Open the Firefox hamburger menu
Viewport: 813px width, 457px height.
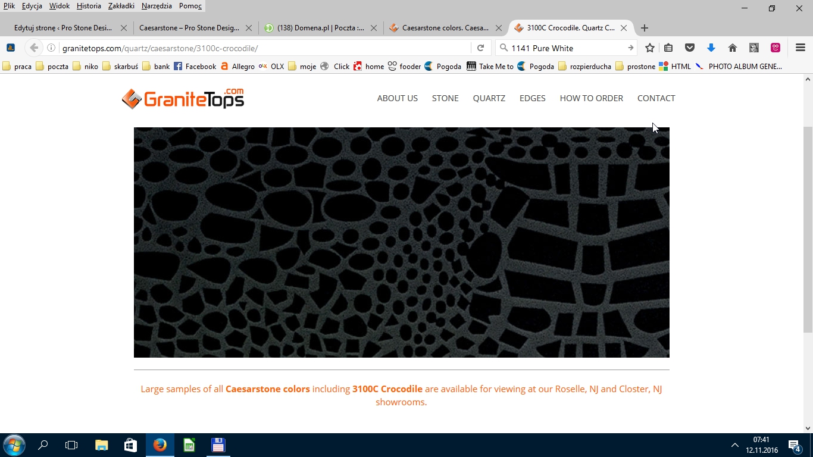[x=800, y=48]
